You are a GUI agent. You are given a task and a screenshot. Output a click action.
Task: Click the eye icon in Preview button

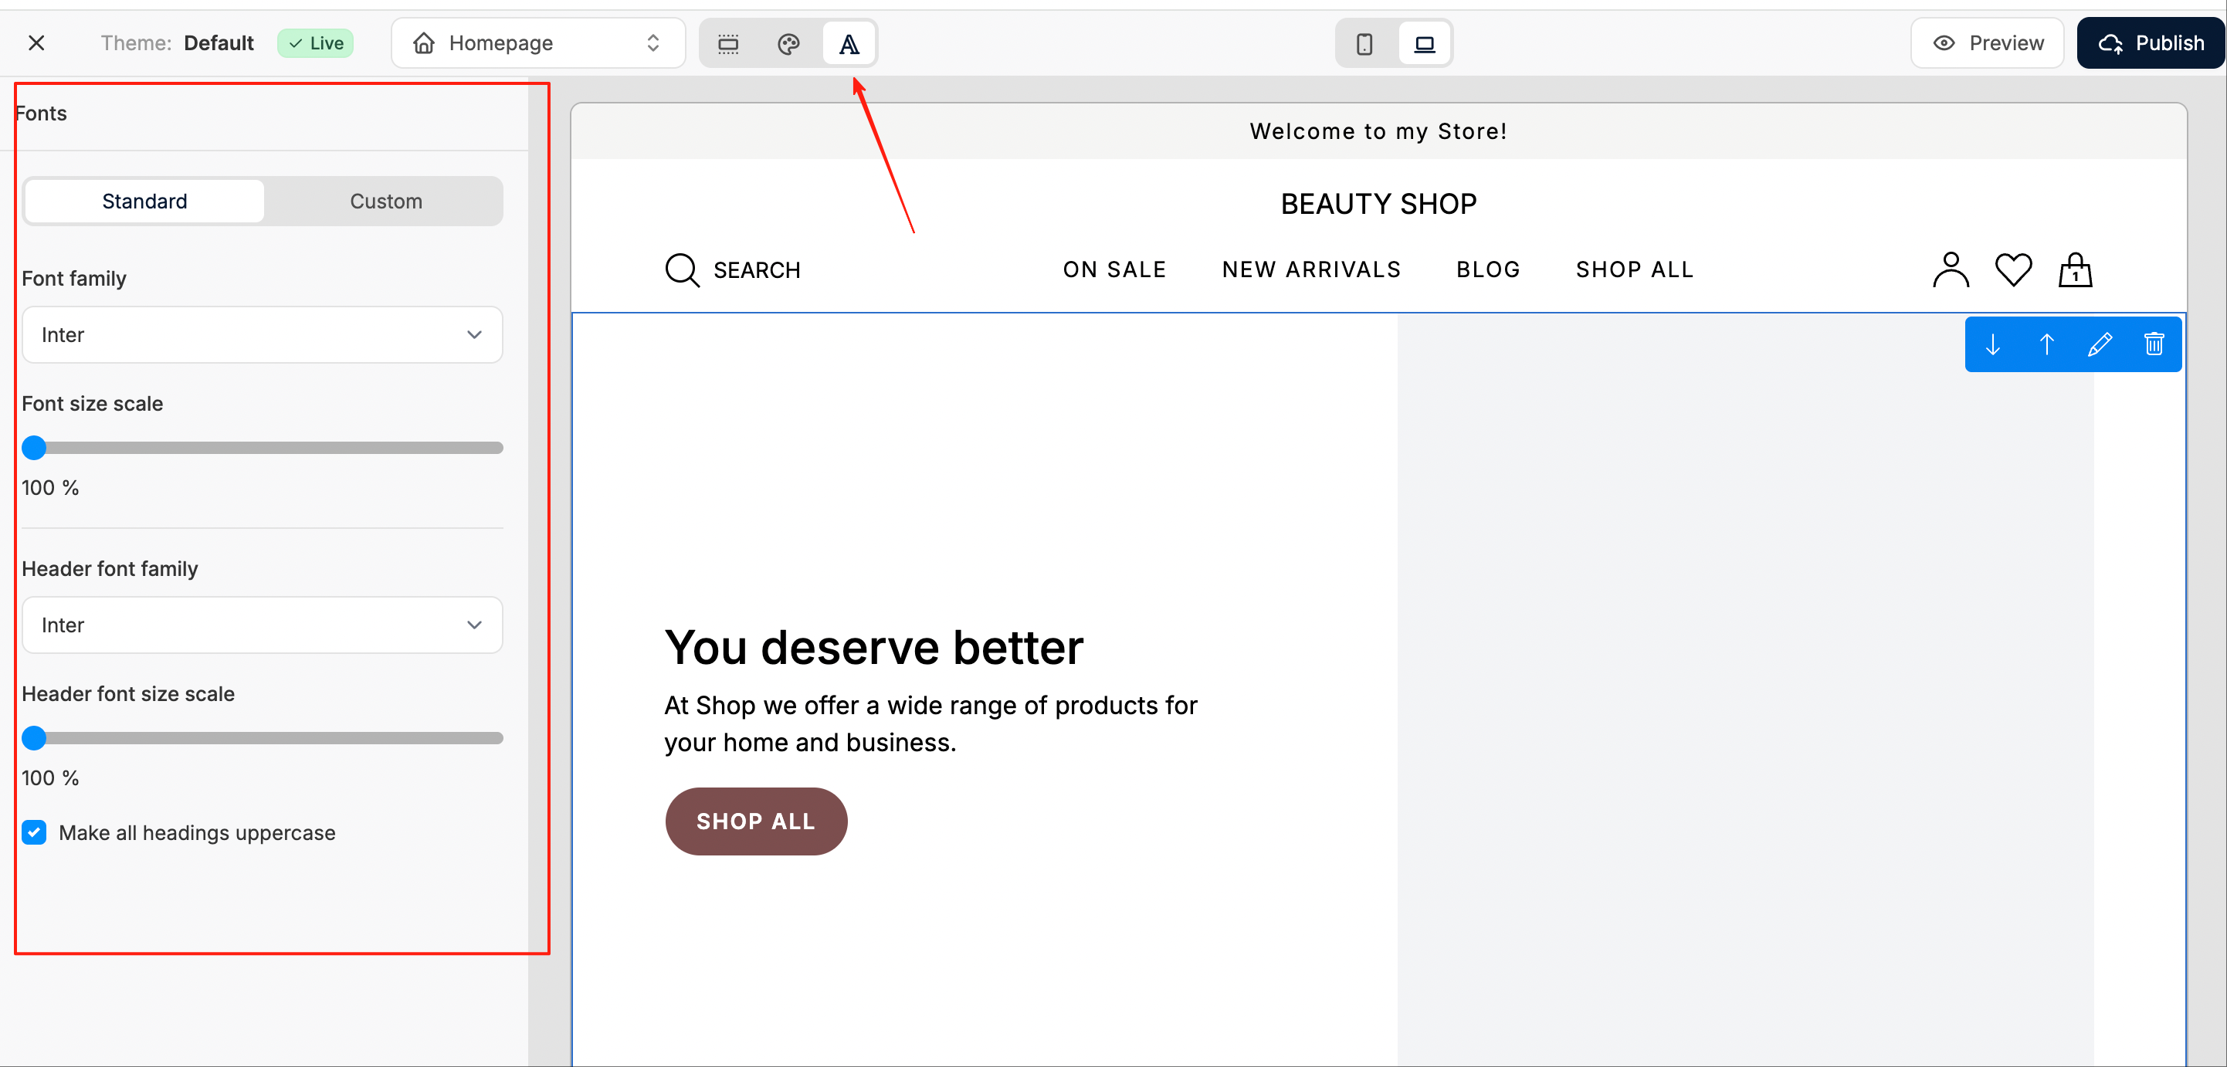pos(1944,42)
